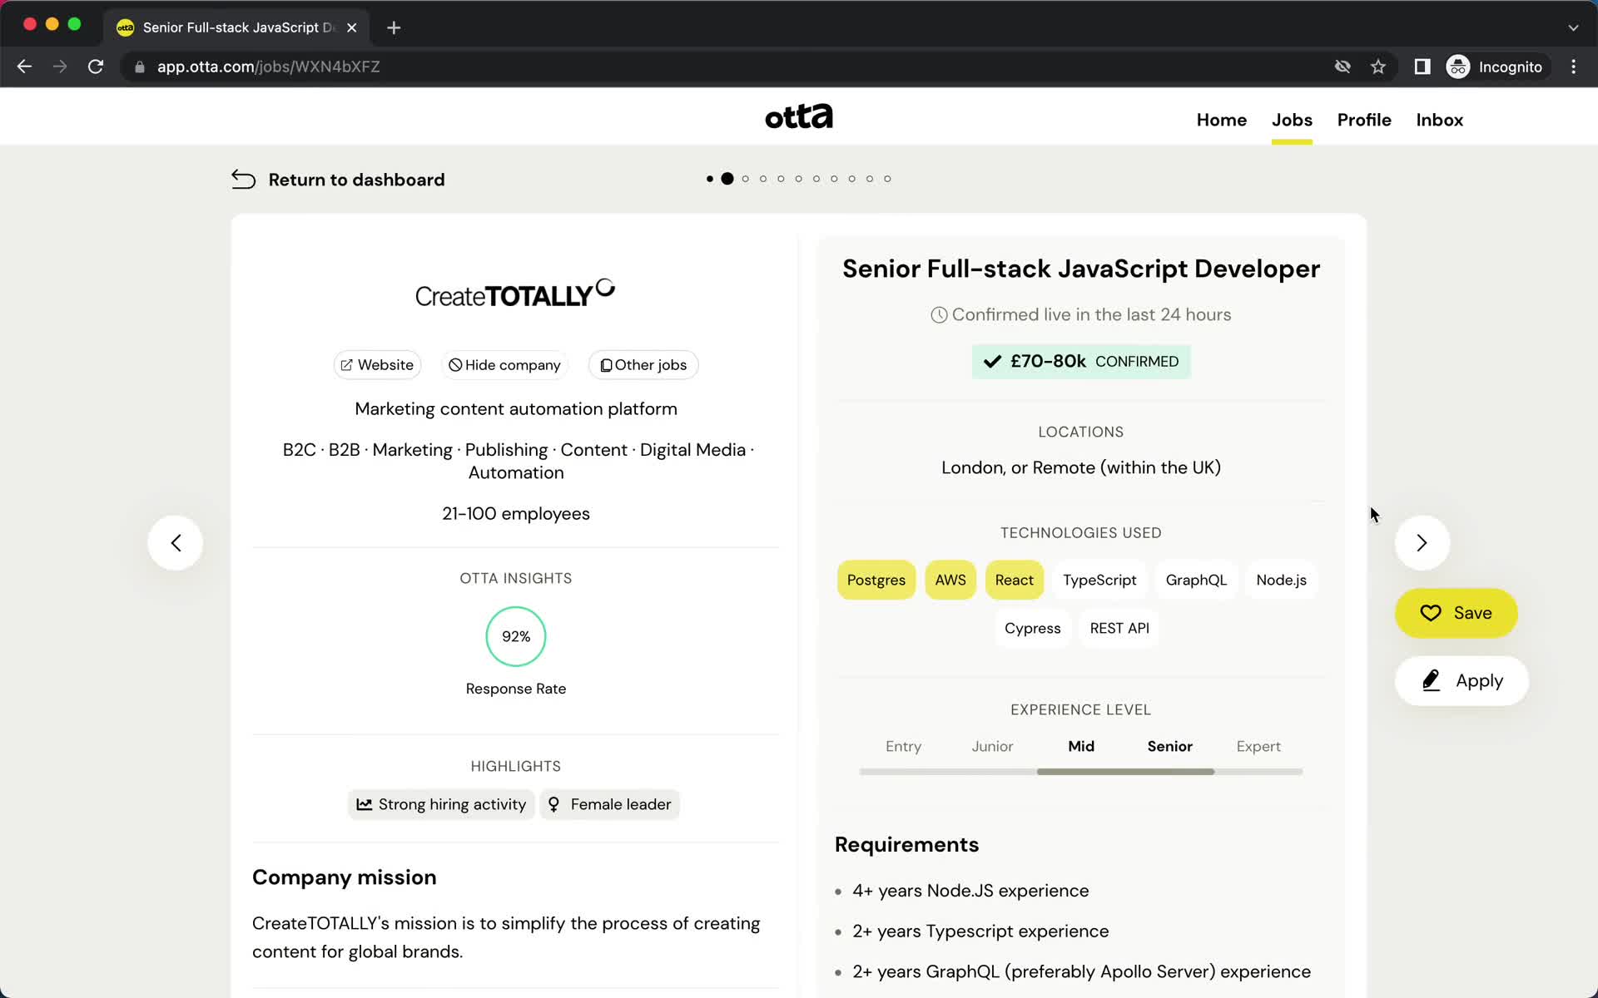This screenshot has height=998, width=1598.
Task: Click the otta logo
Action: (799, 116)
